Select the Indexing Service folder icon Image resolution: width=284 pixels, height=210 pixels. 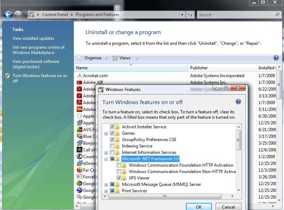click(x=117, y=146)
